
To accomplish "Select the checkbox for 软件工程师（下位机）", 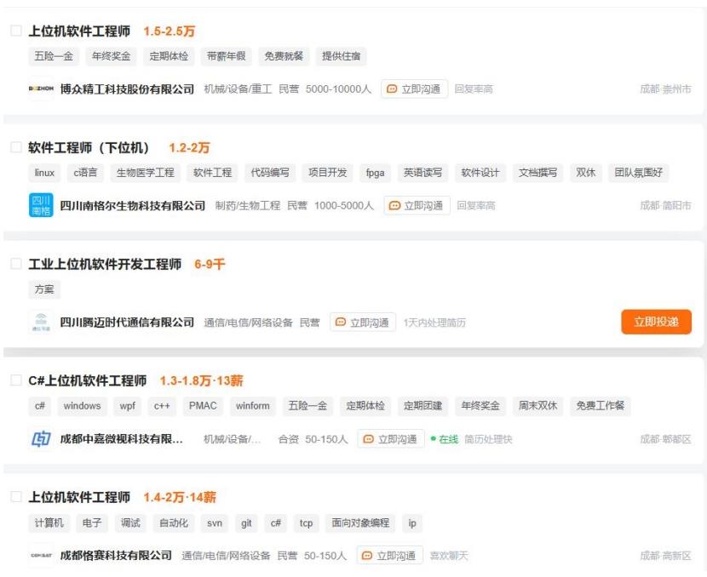I will point(15,147).
